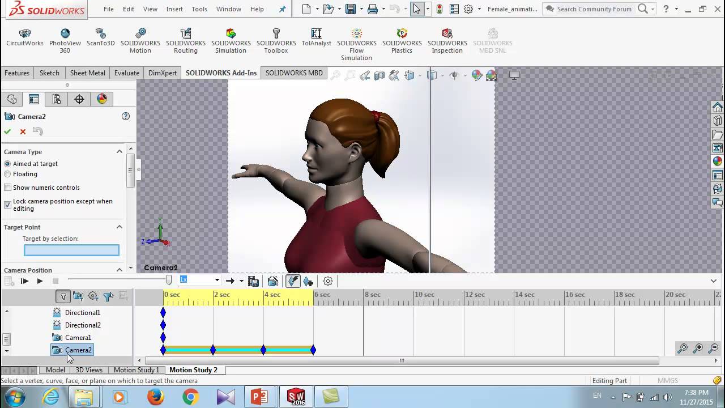The image size is (725, 408).
Task: Click the timeline horizontal scrollbar
Action: 402,360
